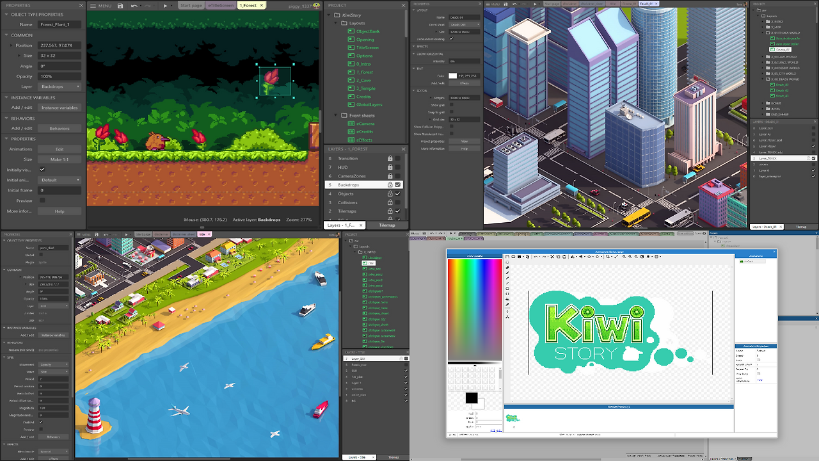819x461 pixels.
Task: Open the Layer dropdown set to Backdrops
Action: (x=60, y=86)
